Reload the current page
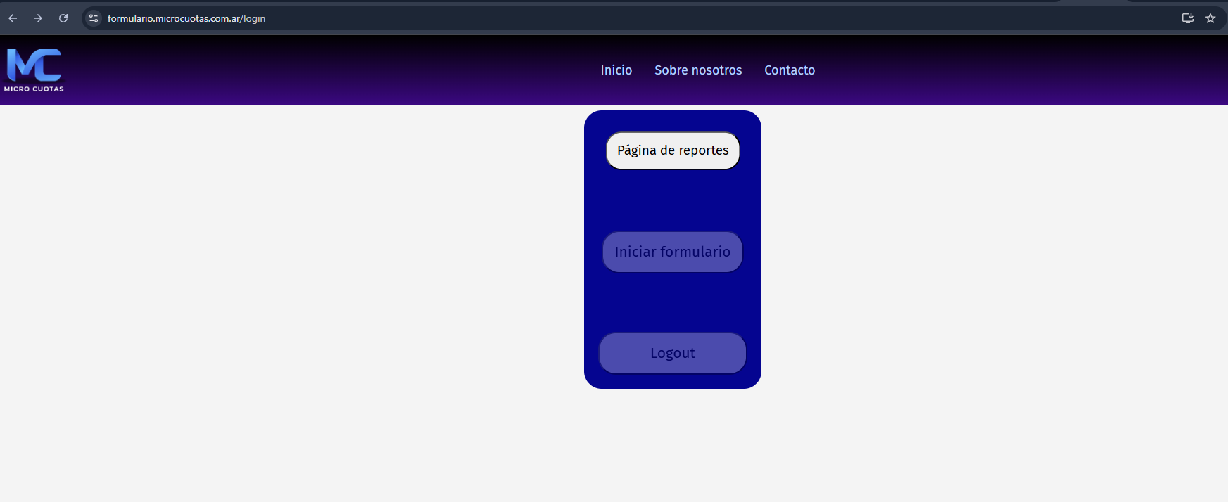1228x502 pixels. [63, 18]
